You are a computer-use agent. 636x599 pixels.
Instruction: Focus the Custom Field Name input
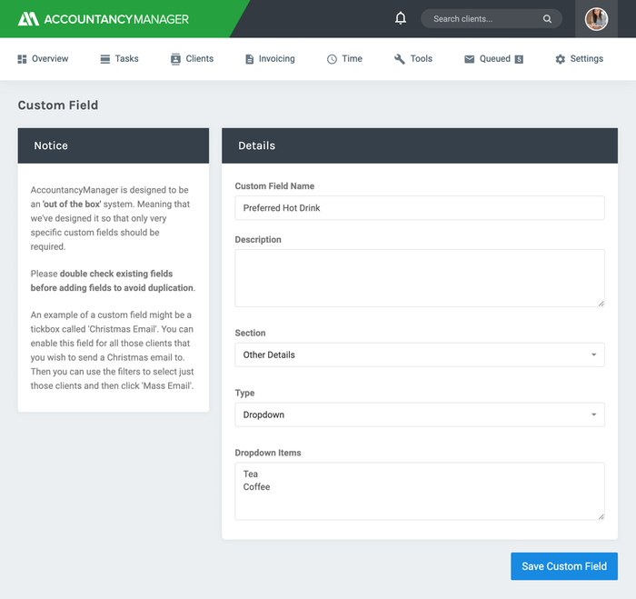419,208
